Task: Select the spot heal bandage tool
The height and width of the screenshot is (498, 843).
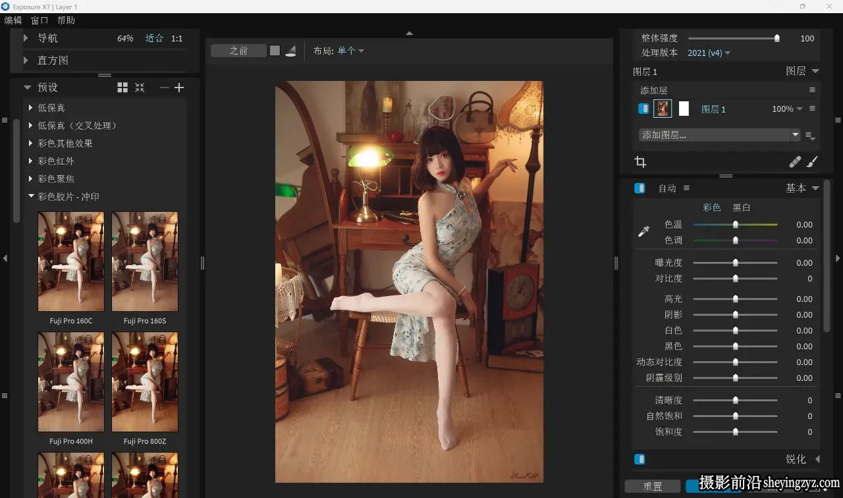Action: (796, 162)
